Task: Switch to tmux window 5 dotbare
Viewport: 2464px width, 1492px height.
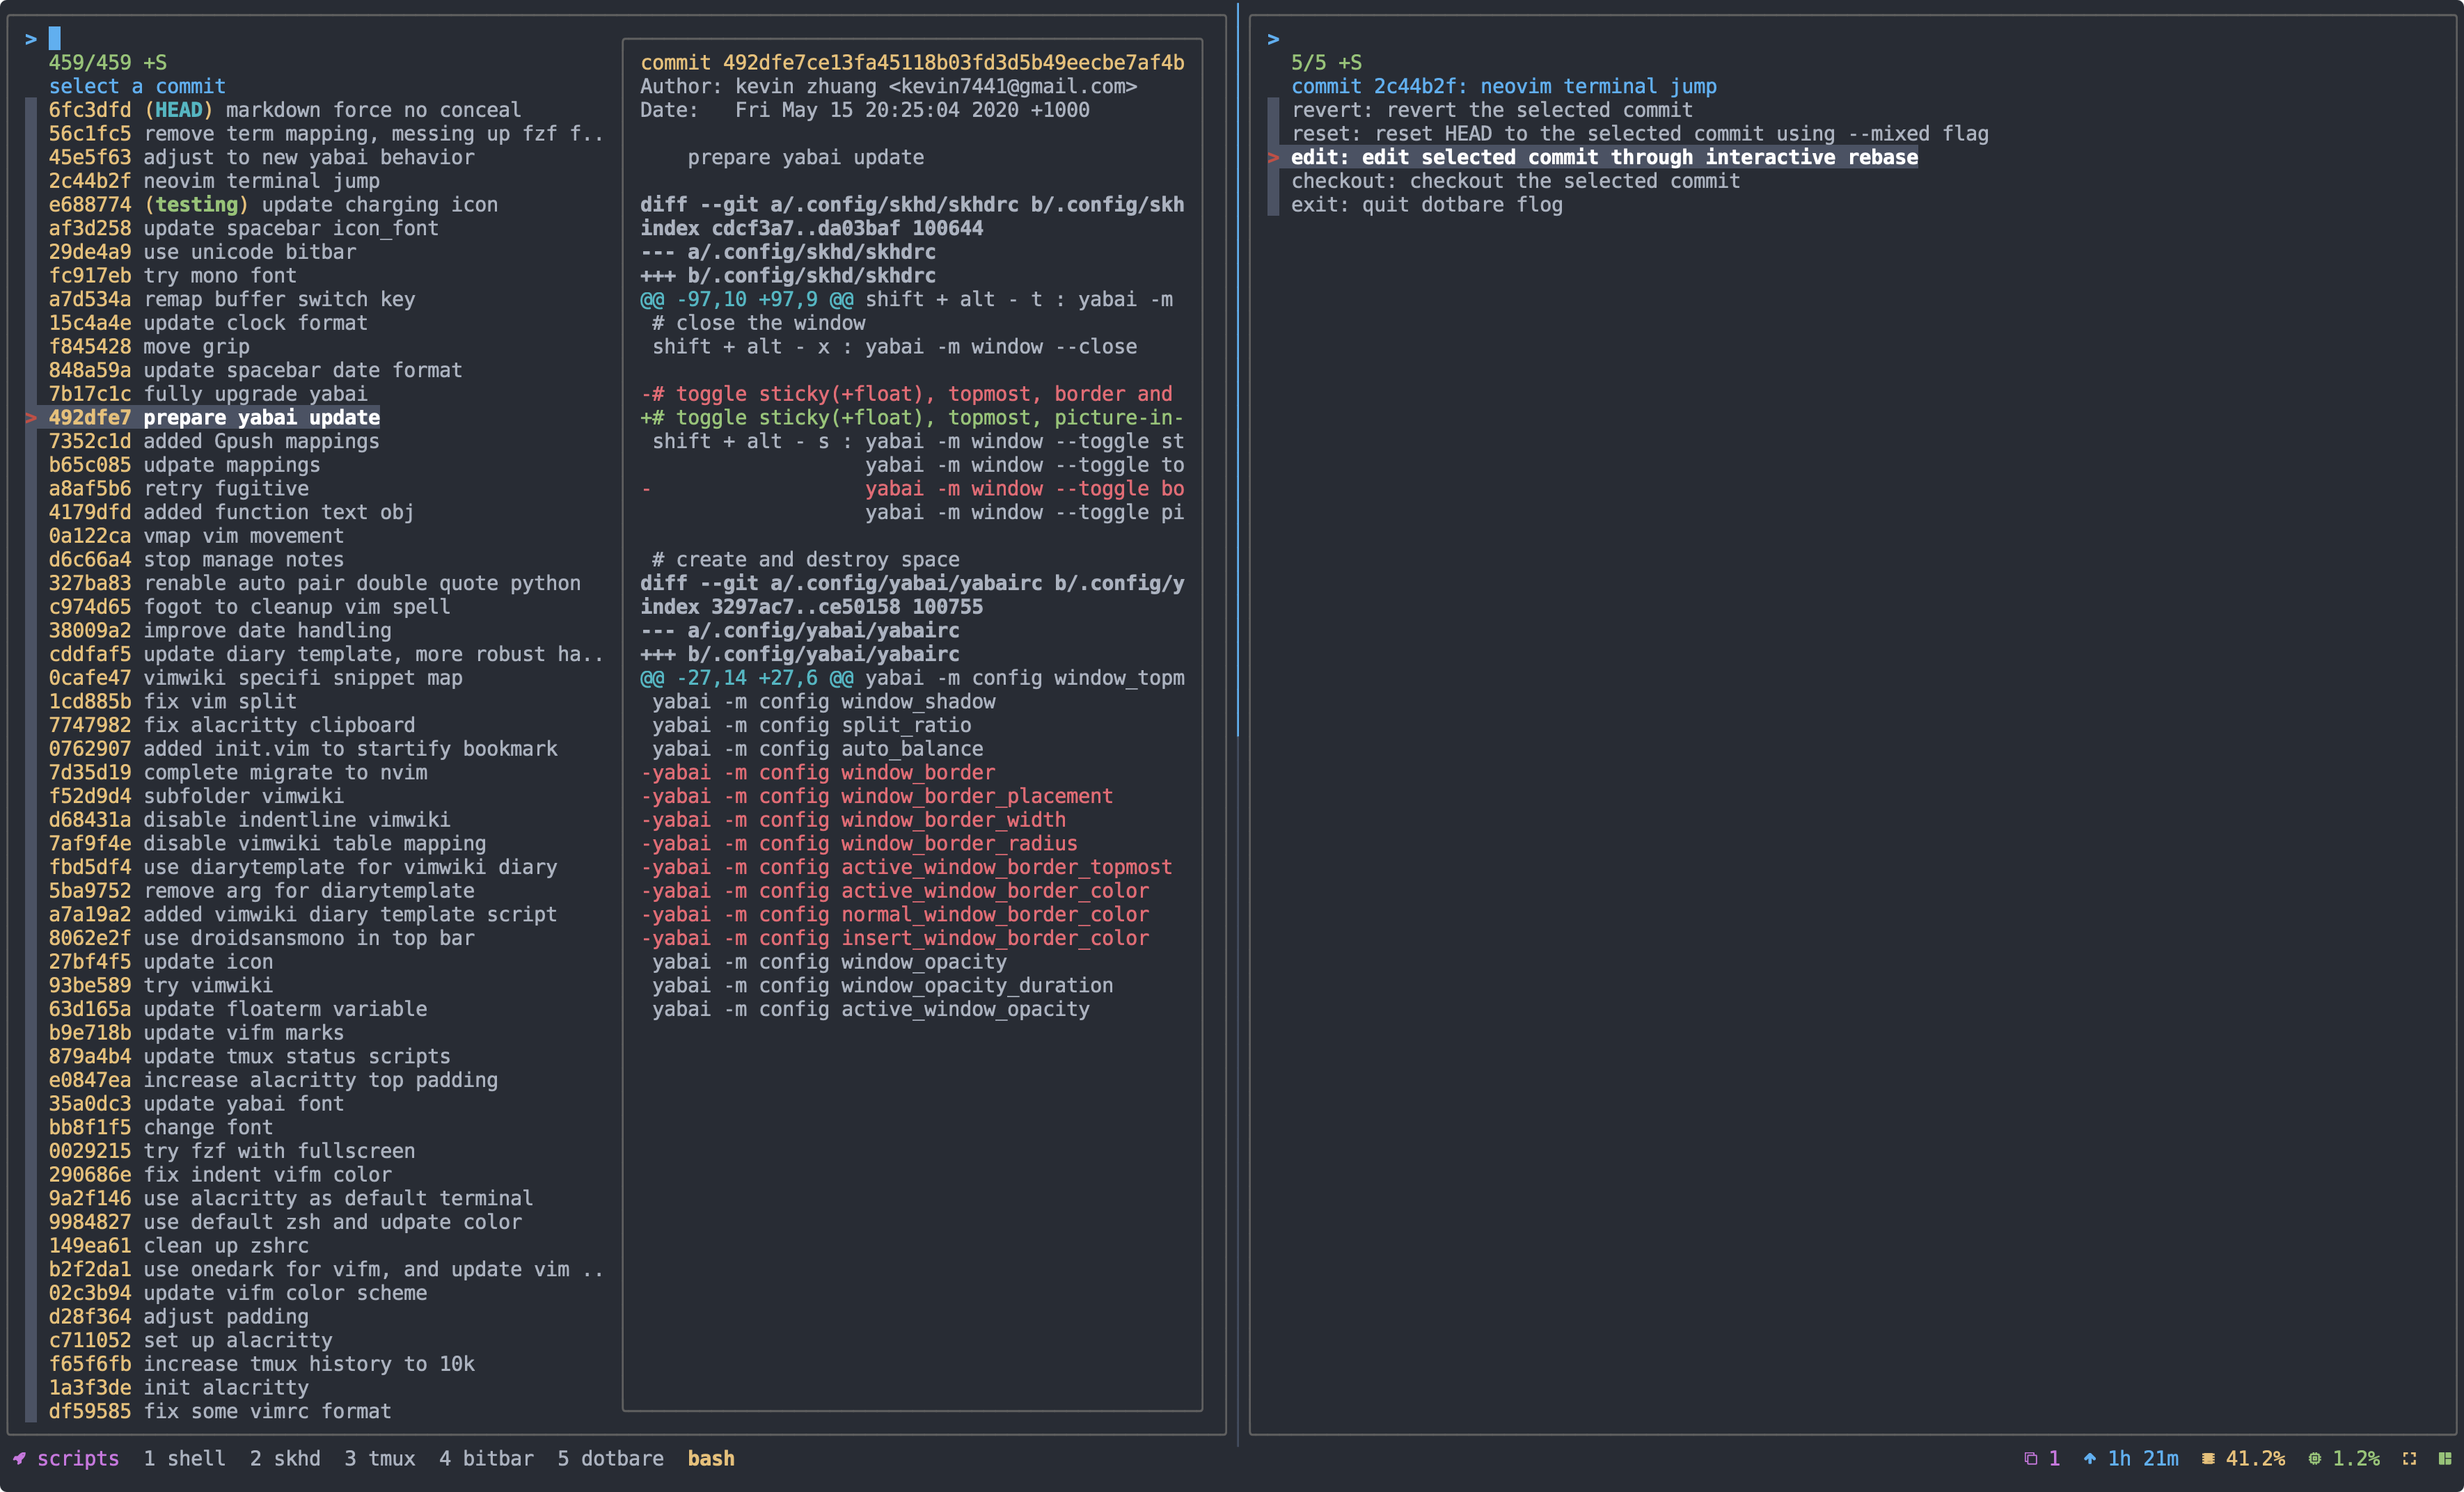Action: tap(610, 1458)
